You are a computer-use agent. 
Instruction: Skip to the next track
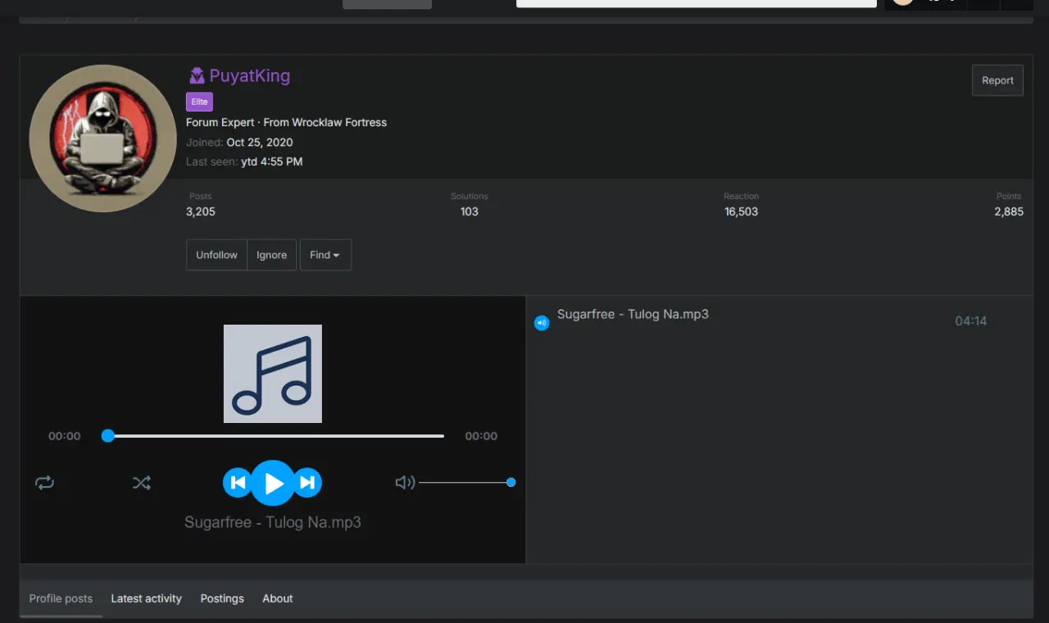click(307, 483)
